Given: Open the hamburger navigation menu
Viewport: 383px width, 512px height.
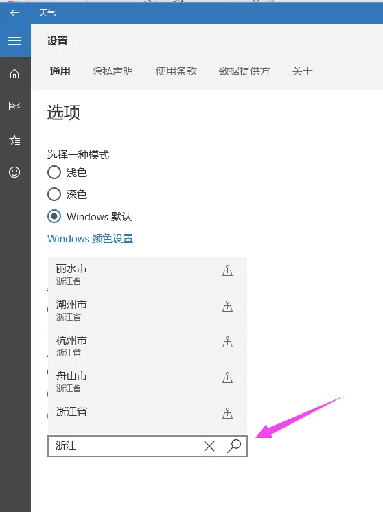Looking at the screenshot, I should pyautogui.click(x=14, y=40).
